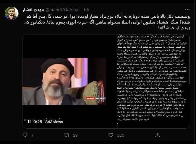Open the @mahdi70afshar handle link
Viewport: 196px width, 144px height.
click(63, 10)
